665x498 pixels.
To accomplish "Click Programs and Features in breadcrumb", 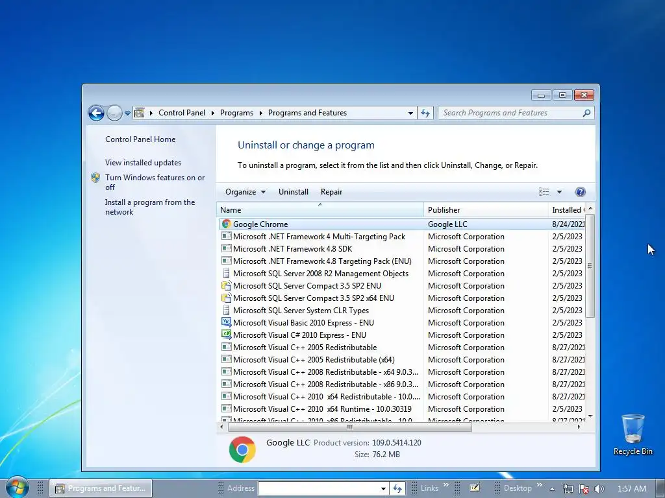I will tap(307, 113).
